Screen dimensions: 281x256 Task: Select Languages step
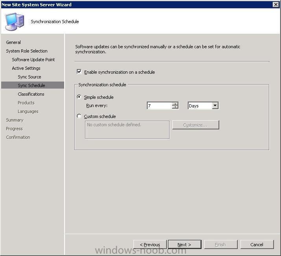point(28,111)
